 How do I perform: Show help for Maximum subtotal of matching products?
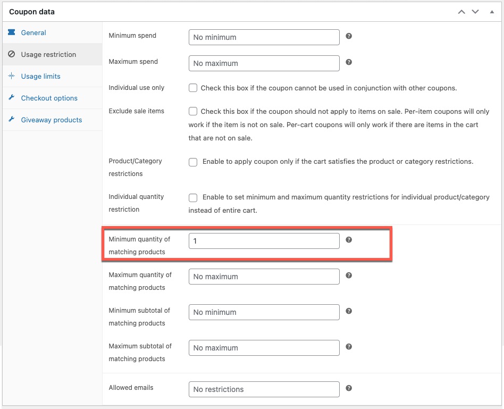pos(349,347)
